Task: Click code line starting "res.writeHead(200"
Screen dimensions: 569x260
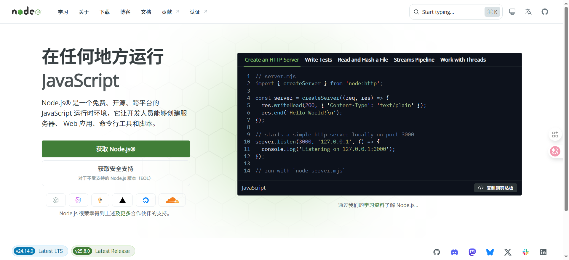Action: (x=344, y=105)
